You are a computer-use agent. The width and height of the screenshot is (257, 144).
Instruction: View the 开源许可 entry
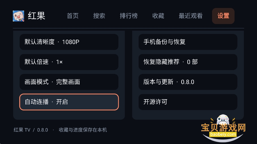pyautogui.click(x=188, y=102)
